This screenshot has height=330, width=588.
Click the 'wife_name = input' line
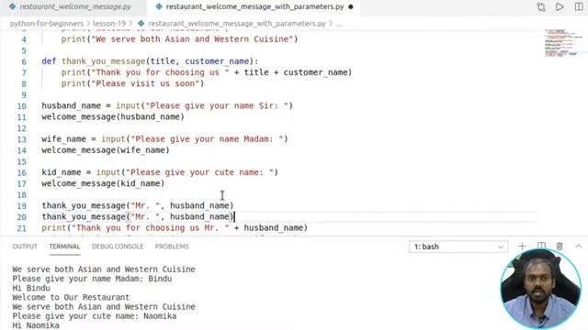point(164,138)
